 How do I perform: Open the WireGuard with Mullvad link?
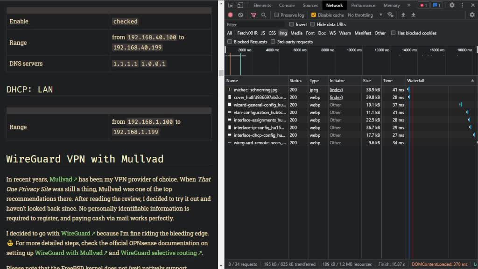pos(68,253)
